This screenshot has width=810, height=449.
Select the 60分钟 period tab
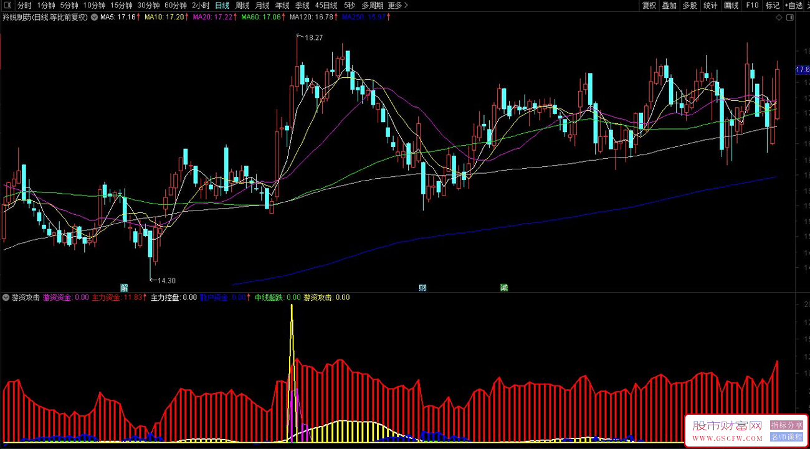[176, 6]
